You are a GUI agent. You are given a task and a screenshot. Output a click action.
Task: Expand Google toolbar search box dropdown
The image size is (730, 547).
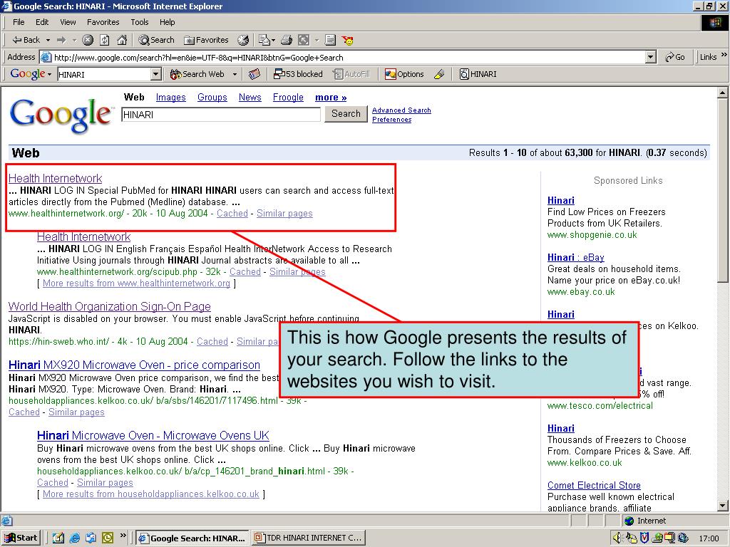[156, 74]
